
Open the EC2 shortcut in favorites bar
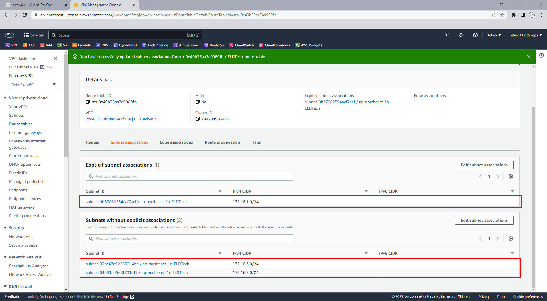point(29,45)
